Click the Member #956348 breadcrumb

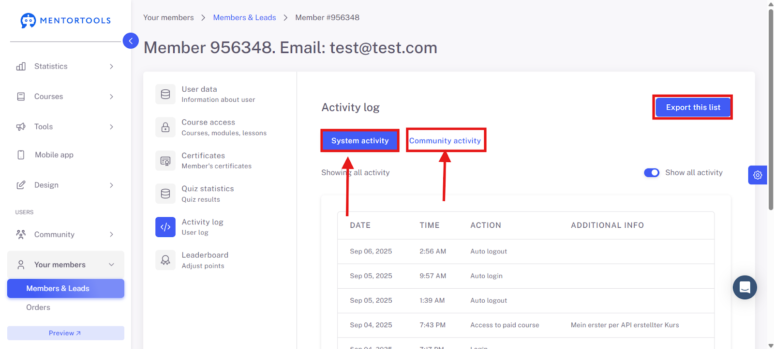pos(327,17)
